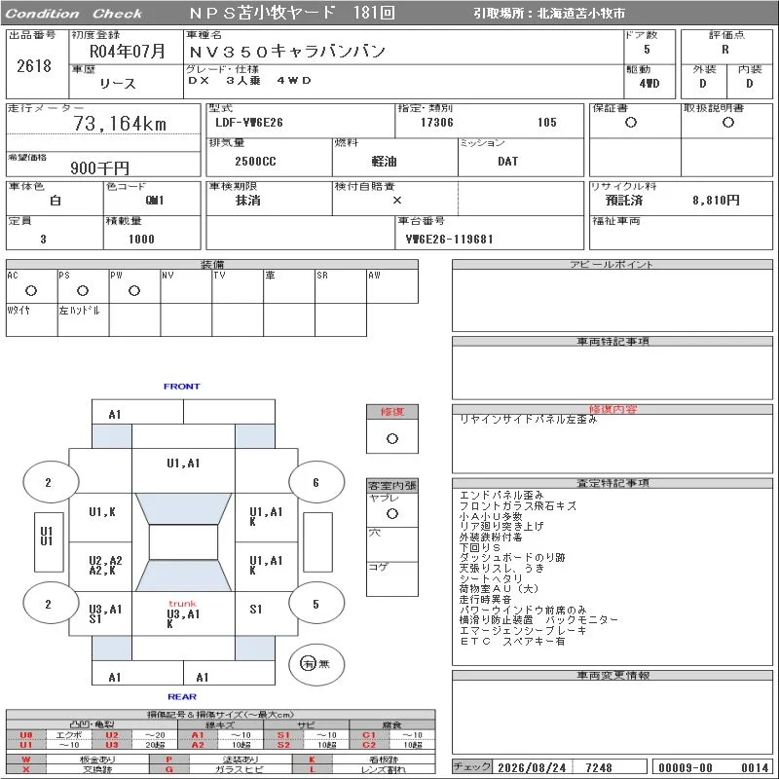Select the 修復 repair history circle
Viewport: 779px width, 779px height.
click(392, 439)
